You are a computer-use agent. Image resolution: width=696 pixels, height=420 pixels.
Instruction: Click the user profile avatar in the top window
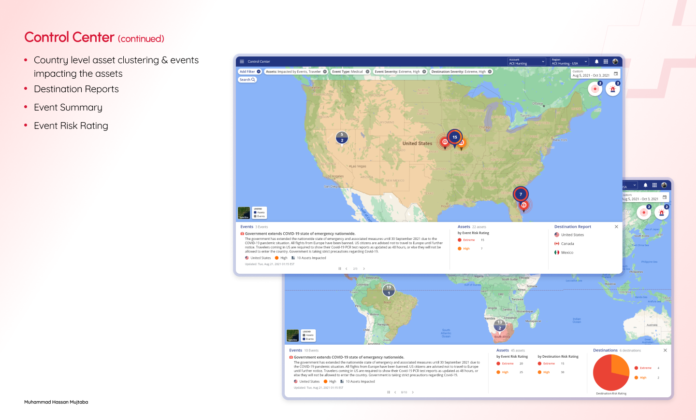pos(615,62)
